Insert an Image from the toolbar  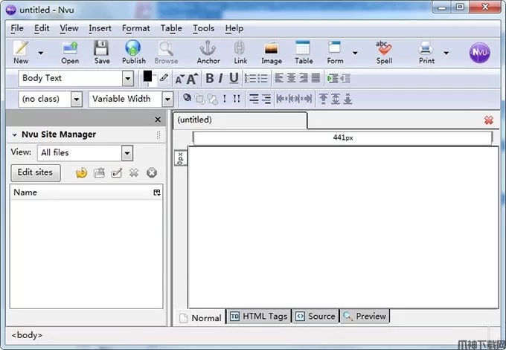[x=272, y=51]
